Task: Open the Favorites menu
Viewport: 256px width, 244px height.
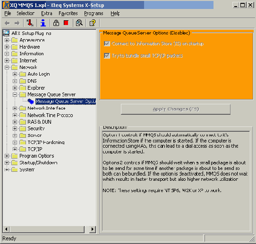Action: pyautogui.click(x=68, y=13)
